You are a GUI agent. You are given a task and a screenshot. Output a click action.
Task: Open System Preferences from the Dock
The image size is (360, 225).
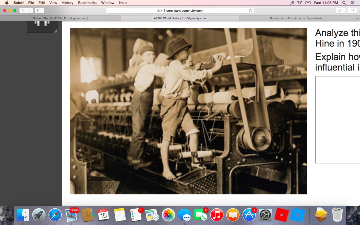265,215
